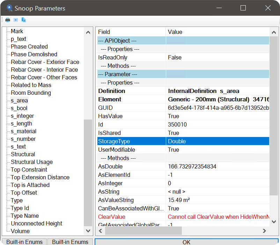Image resolution: width=280 pixels, height=245 pixels.
Task: Click the horizontal scrollbar left arrow
Action: click(101, 231)
